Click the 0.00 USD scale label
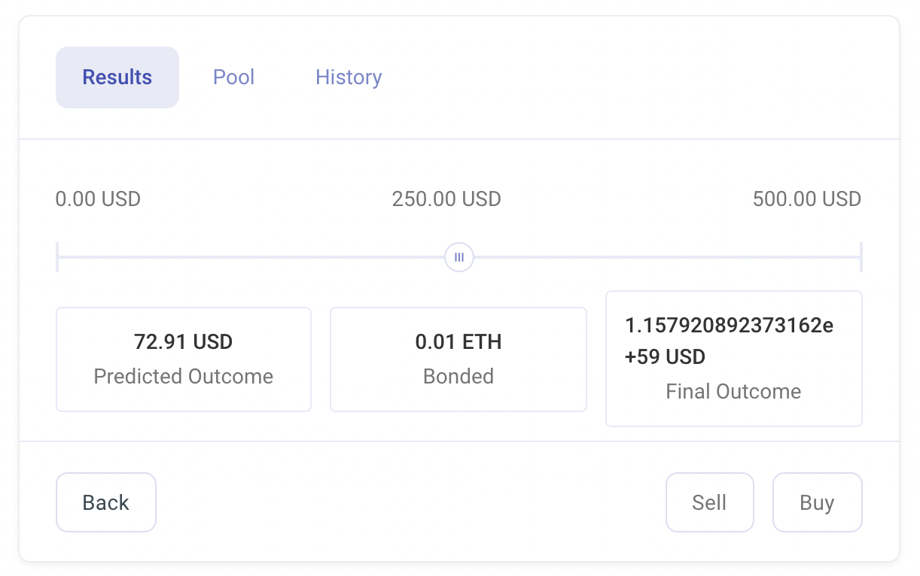This screenshot has width=920, height=576. click(x=98, y=199)
